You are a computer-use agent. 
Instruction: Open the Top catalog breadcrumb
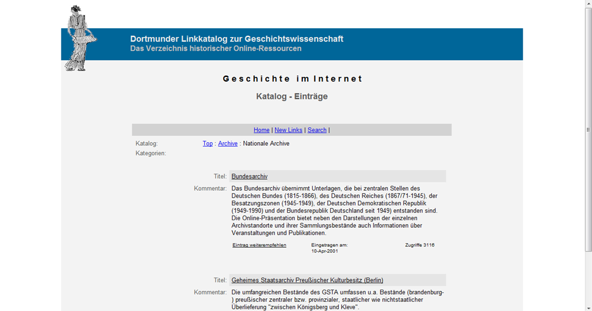pyautogui.click(x=208, y=143)
